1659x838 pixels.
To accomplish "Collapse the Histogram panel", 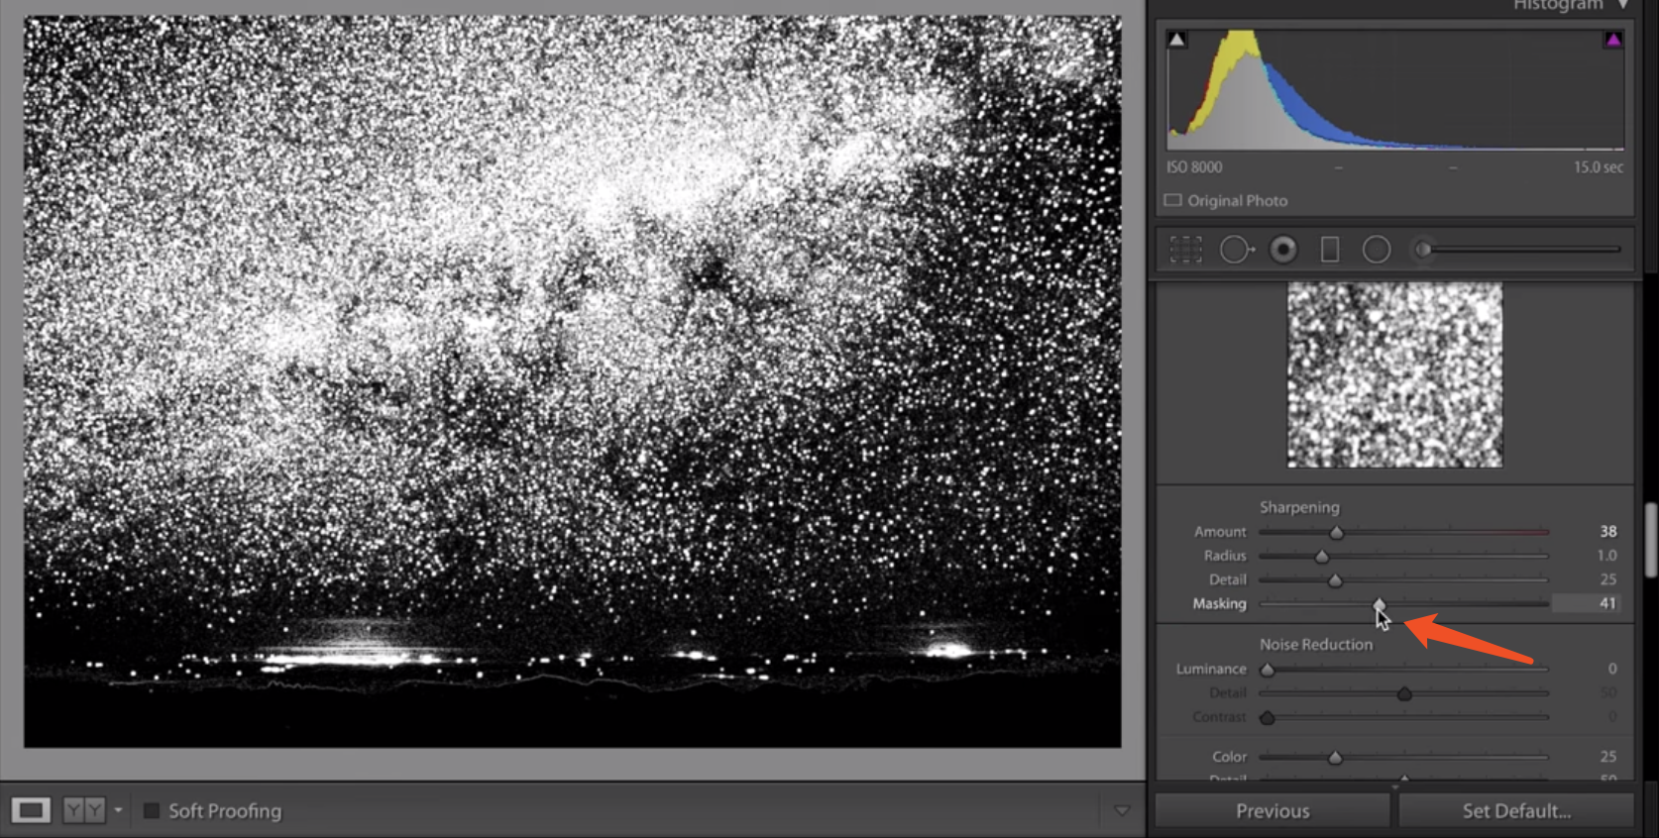I will point(1623,6).
